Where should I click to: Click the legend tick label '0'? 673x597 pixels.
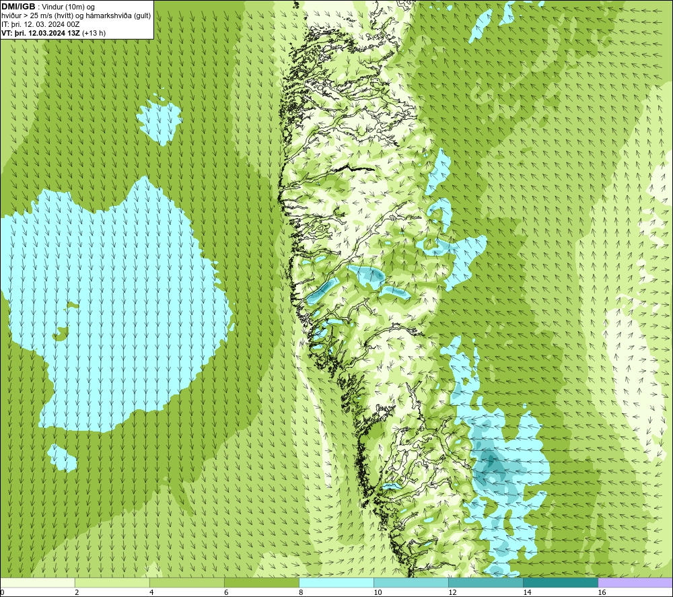pos(2,592)
